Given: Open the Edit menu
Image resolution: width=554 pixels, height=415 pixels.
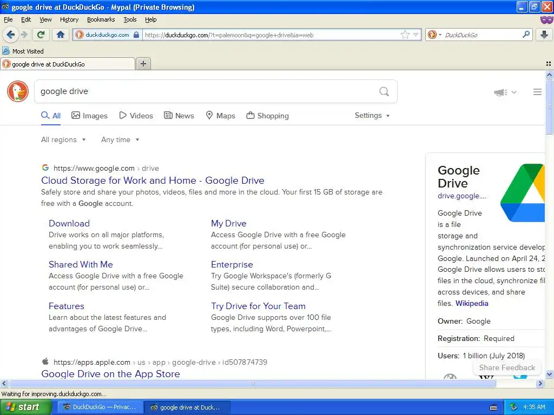Looking at the screenshot, I should pyautogui.click(x=26, y=19).
